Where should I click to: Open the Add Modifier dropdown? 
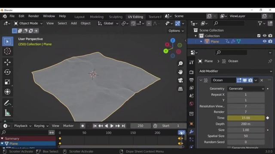[235, 71]
